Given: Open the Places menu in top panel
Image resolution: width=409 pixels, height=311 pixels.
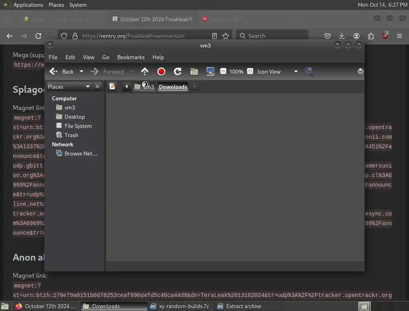Looking at the screenshot, I should click(56, 5).
